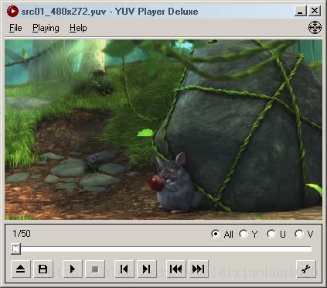Open the File menu
This screenshot has height=288, width=327.
[15, 28]
